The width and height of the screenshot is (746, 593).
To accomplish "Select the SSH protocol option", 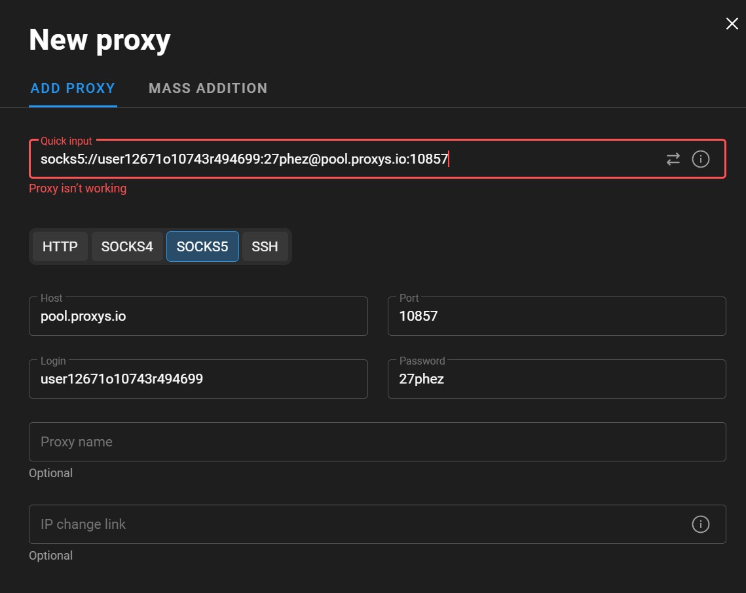I will (x=265, y=246).
